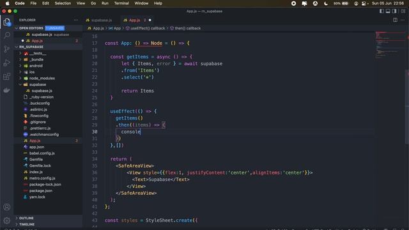The width and height of the screenshot is (409, 230).
Task: Open the Source Control view
Action: pos(7,49)
